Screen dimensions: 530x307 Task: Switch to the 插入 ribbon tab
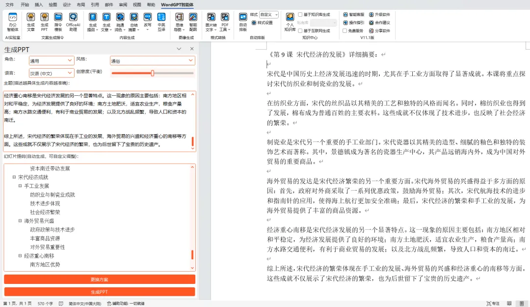(x=39, y=5)
